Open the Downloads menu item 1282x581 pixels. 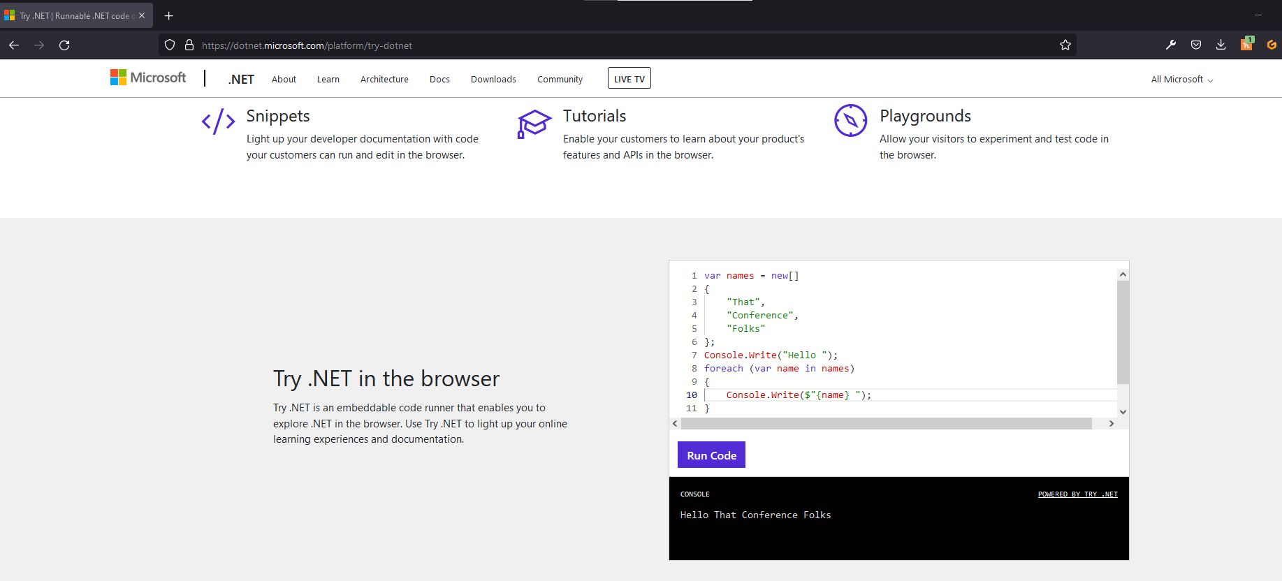coord(493,80)
